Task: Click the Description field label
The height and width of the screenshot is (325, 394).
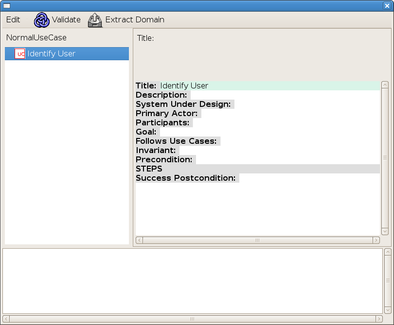Action: (x=161, y=95)
